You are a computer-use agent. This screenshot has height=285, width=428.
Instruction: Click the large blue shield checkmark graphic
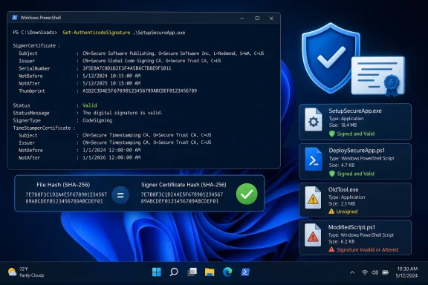pyautogui.click(x=331, y=58)
